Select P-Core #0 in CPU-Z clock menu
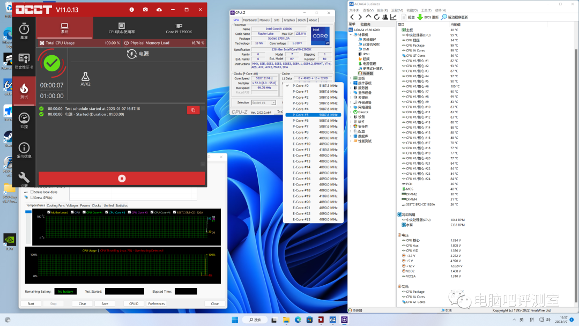The height and width of the screenshot is (326, 579). (313, 86)
